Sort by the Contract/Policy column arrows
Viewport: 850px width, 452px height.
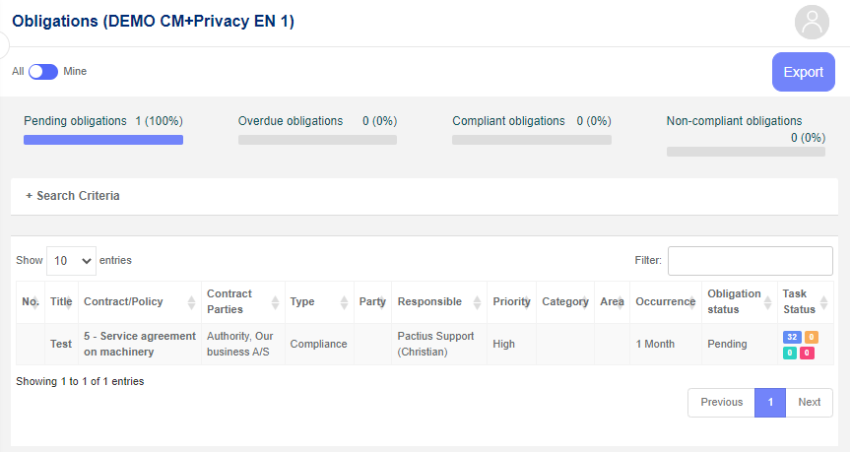(x=191, y=302)
